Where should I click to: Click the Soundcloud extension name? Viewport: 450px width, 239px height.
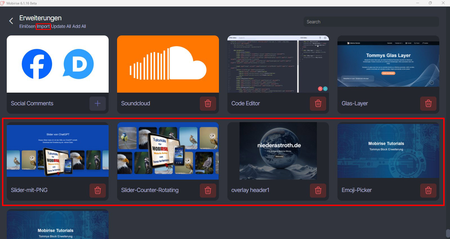click(136, 103)
